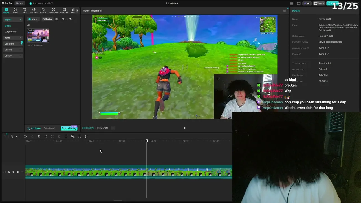Open the Transitions tab
This screenshot has height=203, width=361.
coord(53,11)
